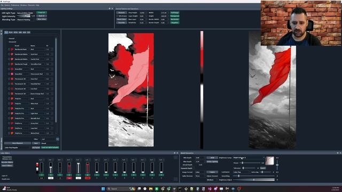Float the Lighting Settings panel
342x192 pixels.
click(110, 9)
